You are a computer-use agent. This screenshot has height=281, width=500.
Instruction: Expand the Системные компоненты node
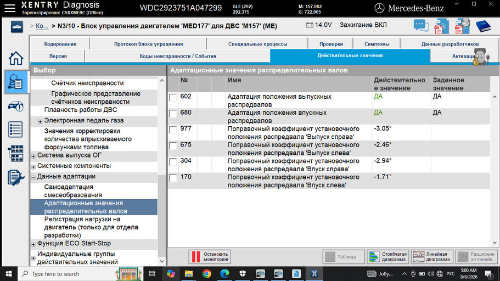(33, 167)
